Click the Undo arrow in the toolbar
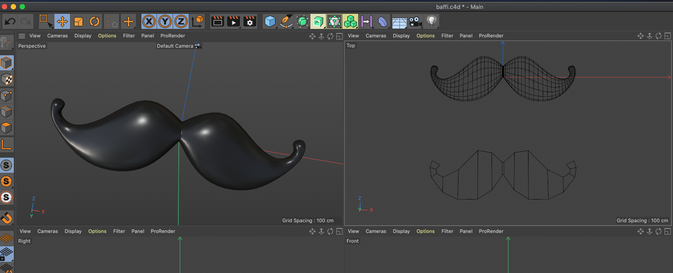The image size is (673, 273). click(x=10, y=21)
